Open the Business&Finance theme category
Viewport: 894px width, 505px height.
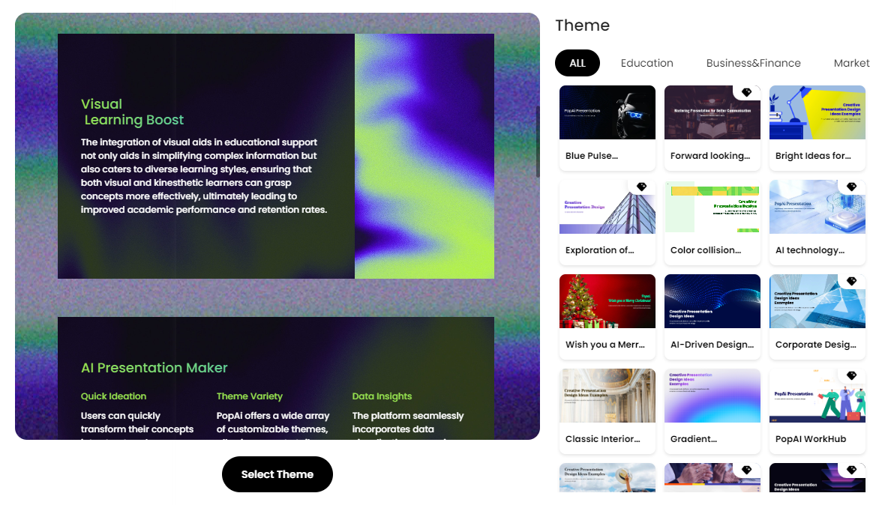pyautogui.click(x=753, y=63)
